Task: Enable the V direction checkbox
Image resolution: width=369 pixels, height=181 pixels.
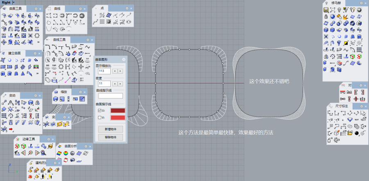Action: 99,118
